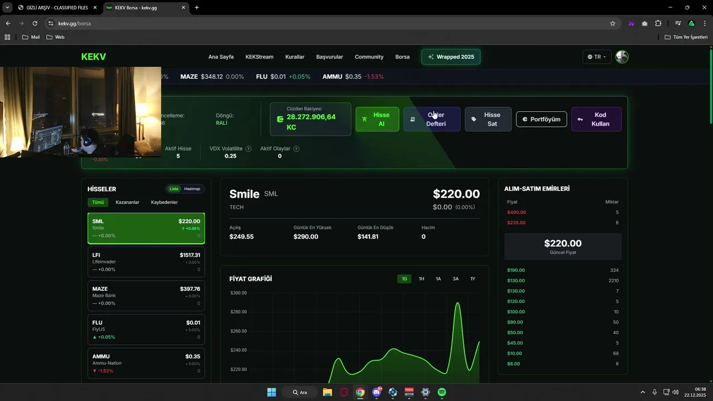Select the FLU FlyUS stock card

[146, 329]
